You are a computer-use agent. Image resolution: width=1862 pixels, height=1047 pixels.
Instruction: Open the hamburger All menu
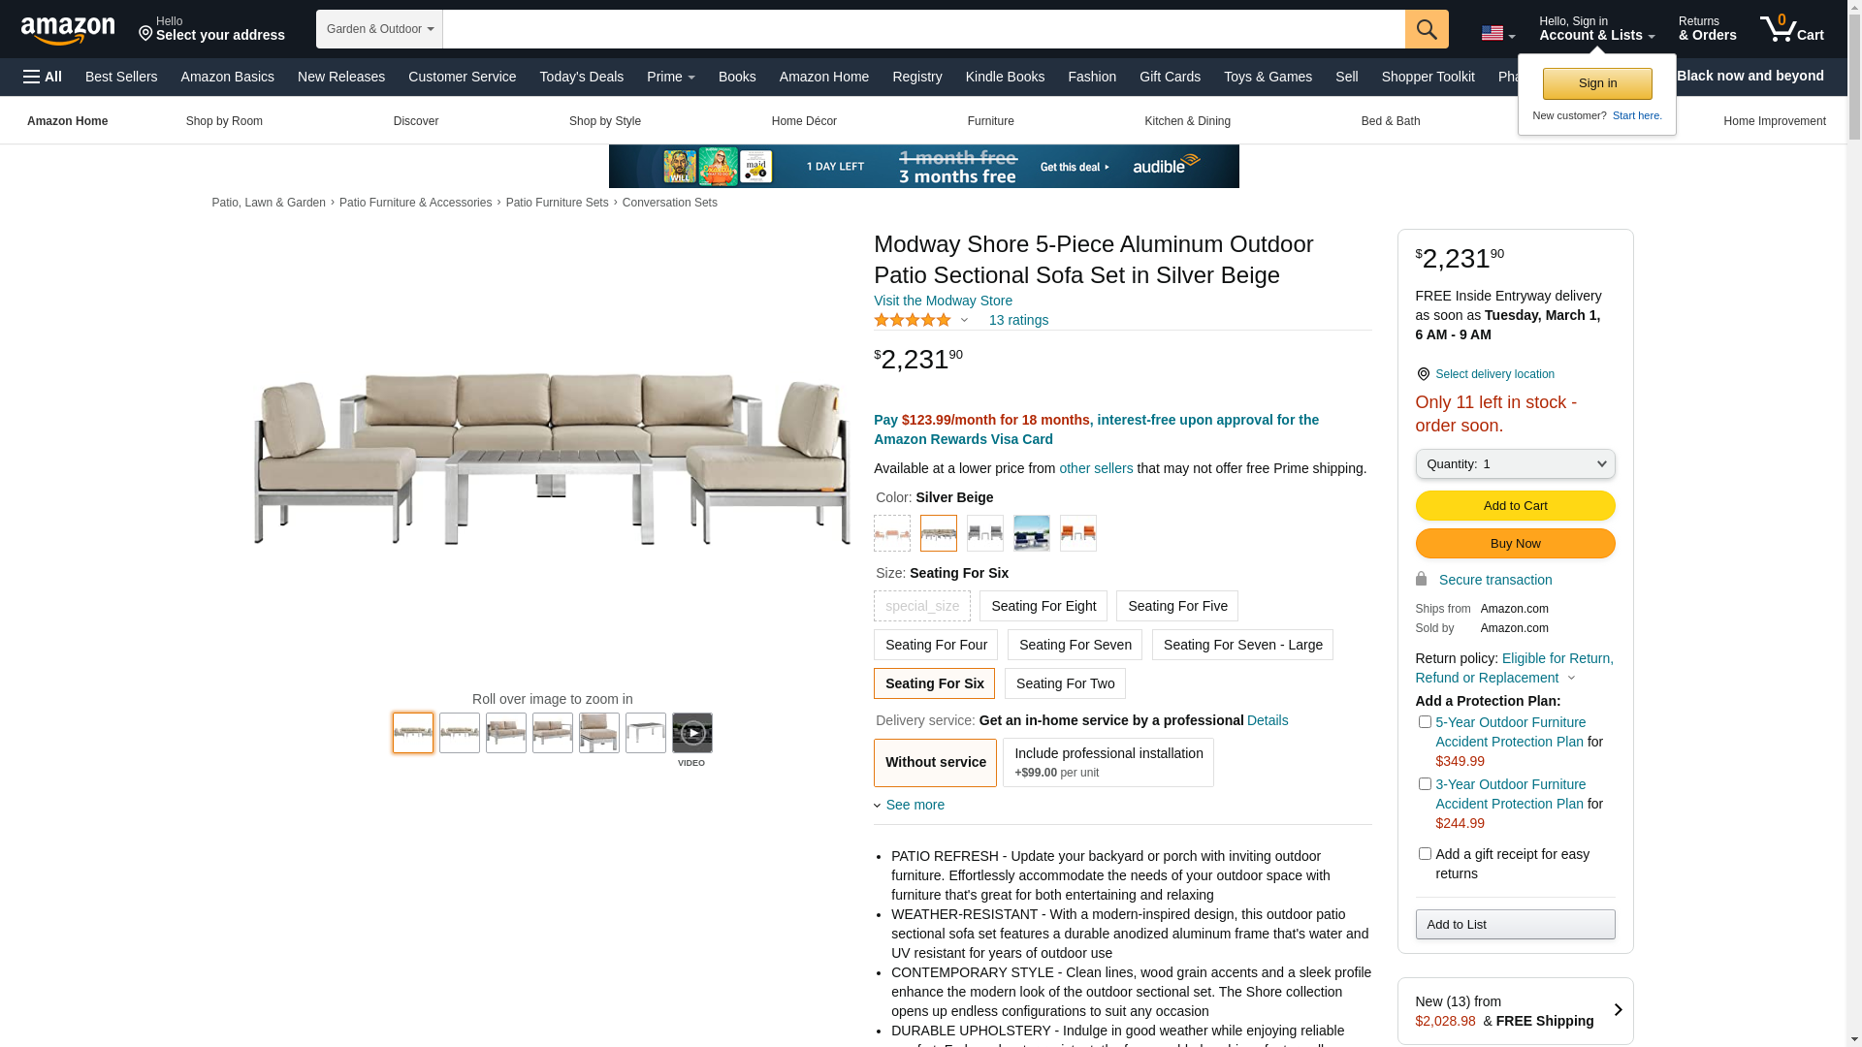(43, 77)
